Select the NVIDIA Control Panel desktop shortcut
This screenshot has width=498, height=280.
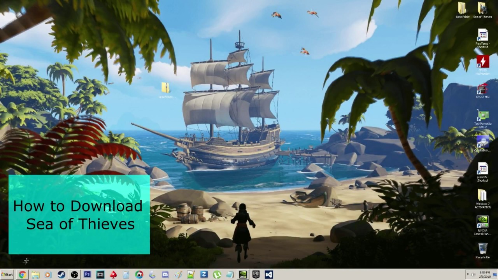[x=482, y=226]
